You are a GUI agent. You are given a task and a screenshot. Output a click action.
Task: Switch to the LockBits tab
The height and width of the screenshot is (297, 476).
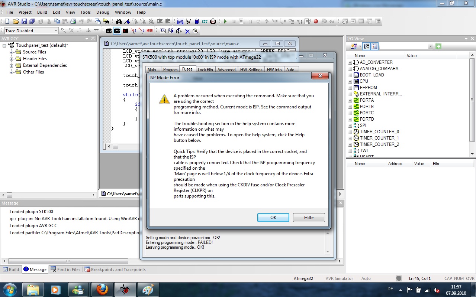tap(205, 70)
